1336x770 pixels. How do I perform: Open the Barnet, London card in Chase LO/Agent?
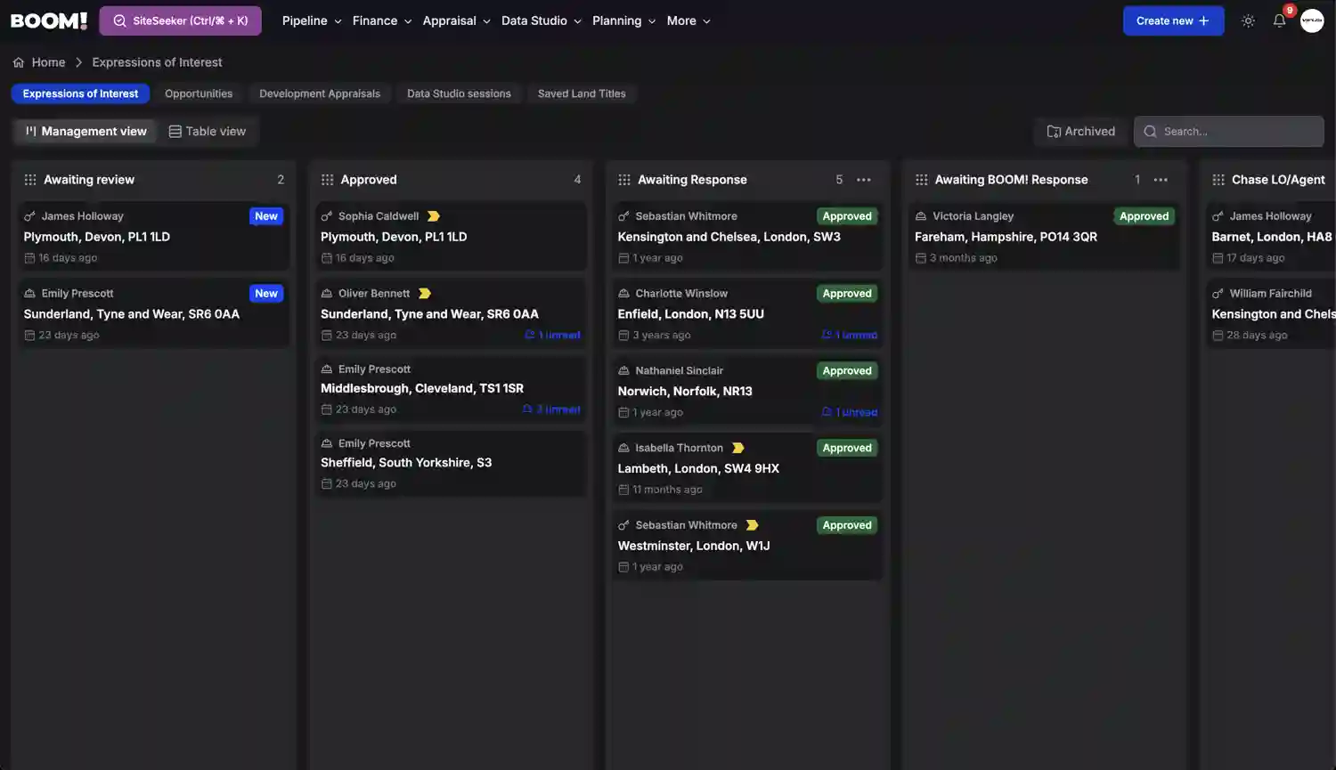pos(1271,236)
